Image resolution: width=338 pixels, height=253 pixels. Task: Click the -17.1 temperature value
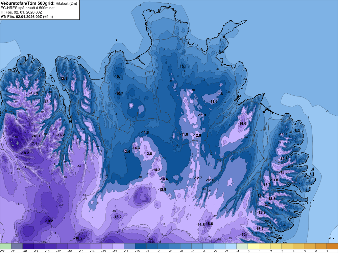click(33, 144)
